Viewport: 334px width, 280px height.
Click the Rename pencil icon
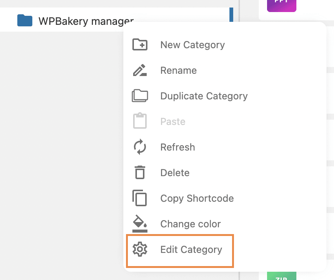click(x=140, y=70)
